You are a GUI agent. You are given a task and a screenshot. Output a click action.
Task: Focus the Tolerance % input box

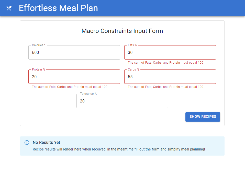click(122, 101)
